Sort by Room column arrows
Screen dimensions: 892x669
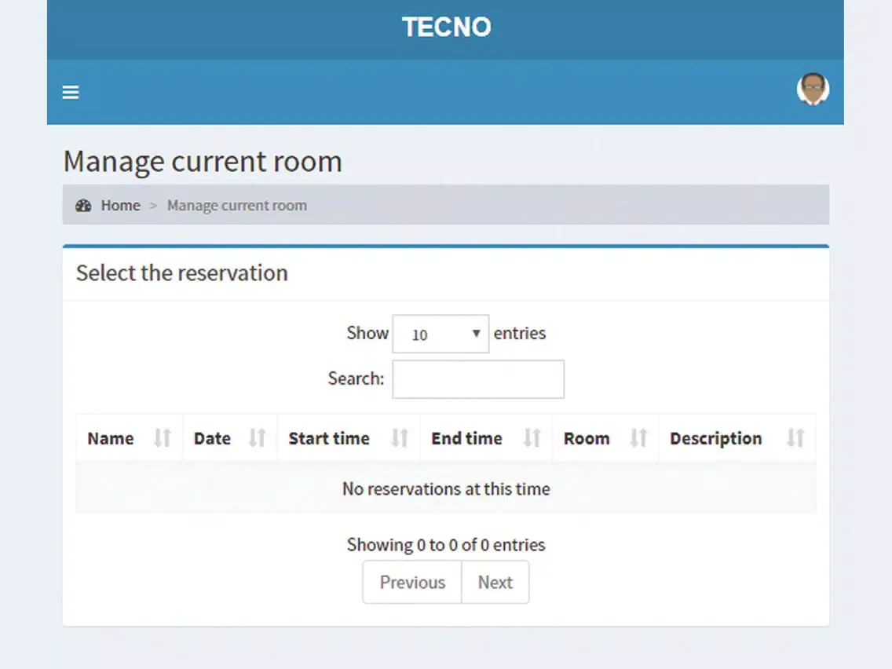(x=638, y=438)
